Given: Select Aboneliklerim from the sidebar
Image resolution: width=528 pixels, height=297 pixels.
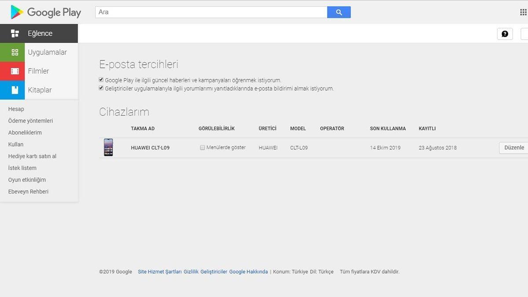Looking at the screenshot, I should 25,132.
